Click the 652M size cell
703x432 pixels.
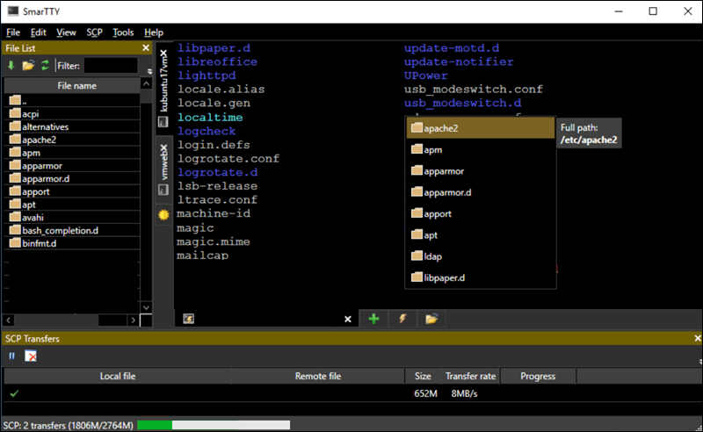click(425, 393)
